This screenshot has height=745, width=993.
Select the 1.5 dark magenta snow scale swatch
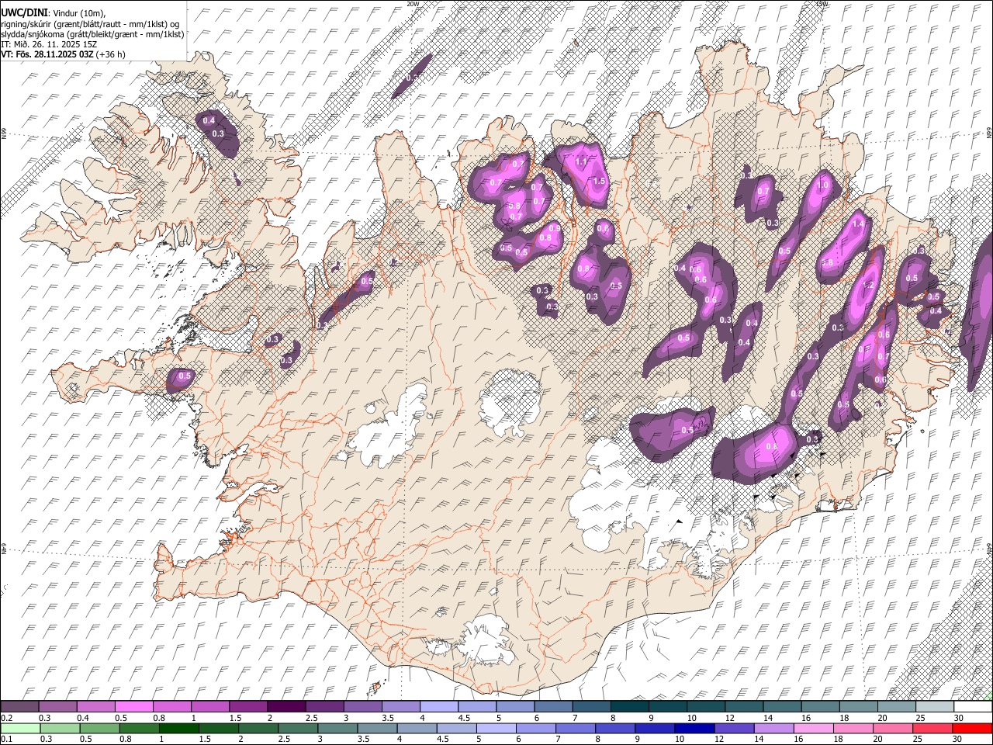pyautogui.click(x=248, y=707)
